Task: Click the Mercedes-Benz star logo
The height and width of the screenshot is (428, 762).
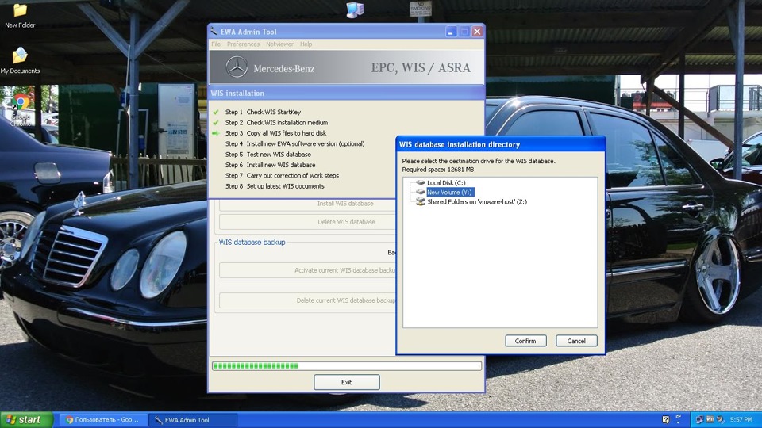Action: pyautogui.click(x=237, y=67)
